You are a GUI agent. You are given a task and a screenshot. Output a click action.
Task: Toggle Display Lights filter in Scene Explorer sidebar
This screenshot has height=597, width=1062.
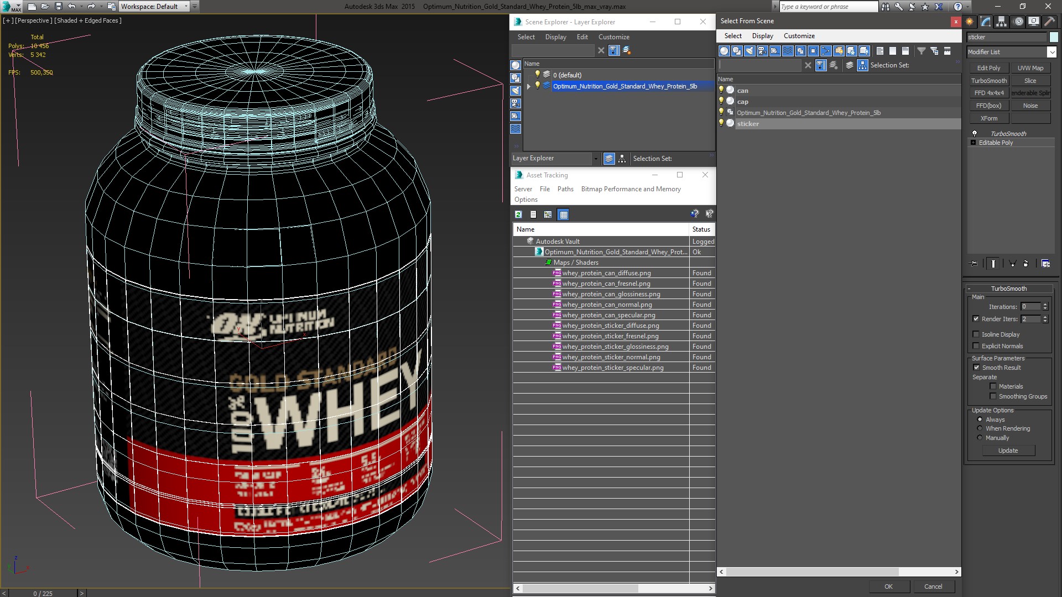click(516, 91)
